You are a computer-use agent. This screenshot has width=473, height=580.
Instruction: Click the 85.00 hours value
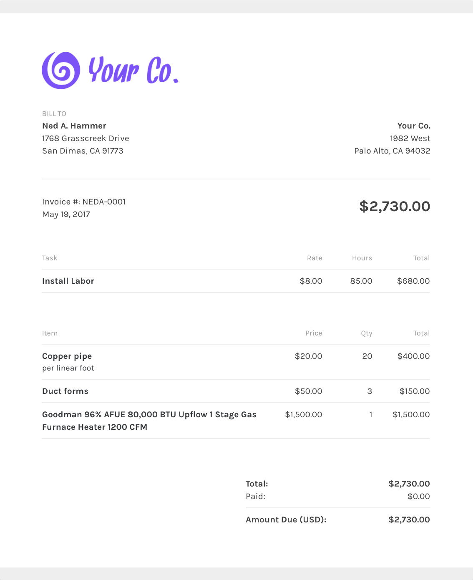point(361,281)
